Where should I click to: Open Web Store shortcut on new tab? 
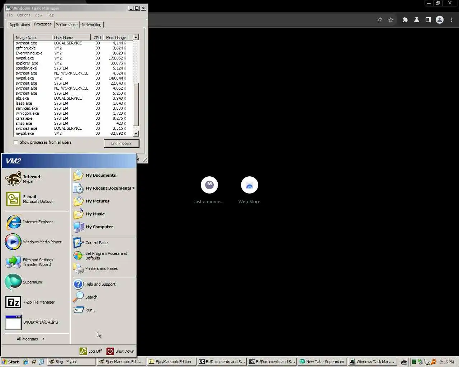[250, 190]
